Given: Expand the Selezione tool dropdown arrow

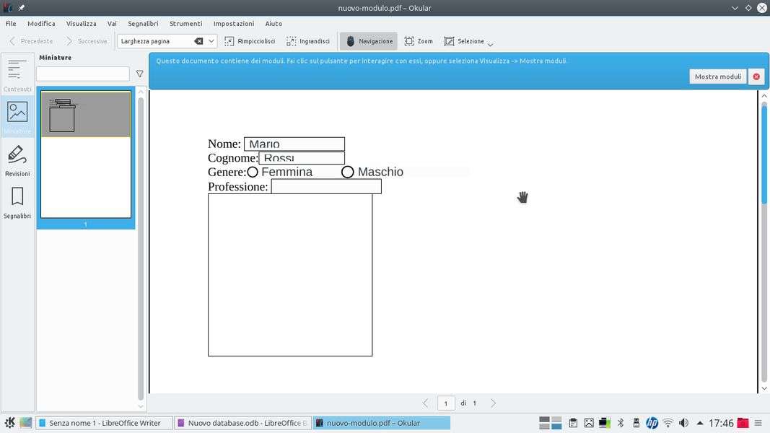Looking at the screenshot, I should pos(491,44).
